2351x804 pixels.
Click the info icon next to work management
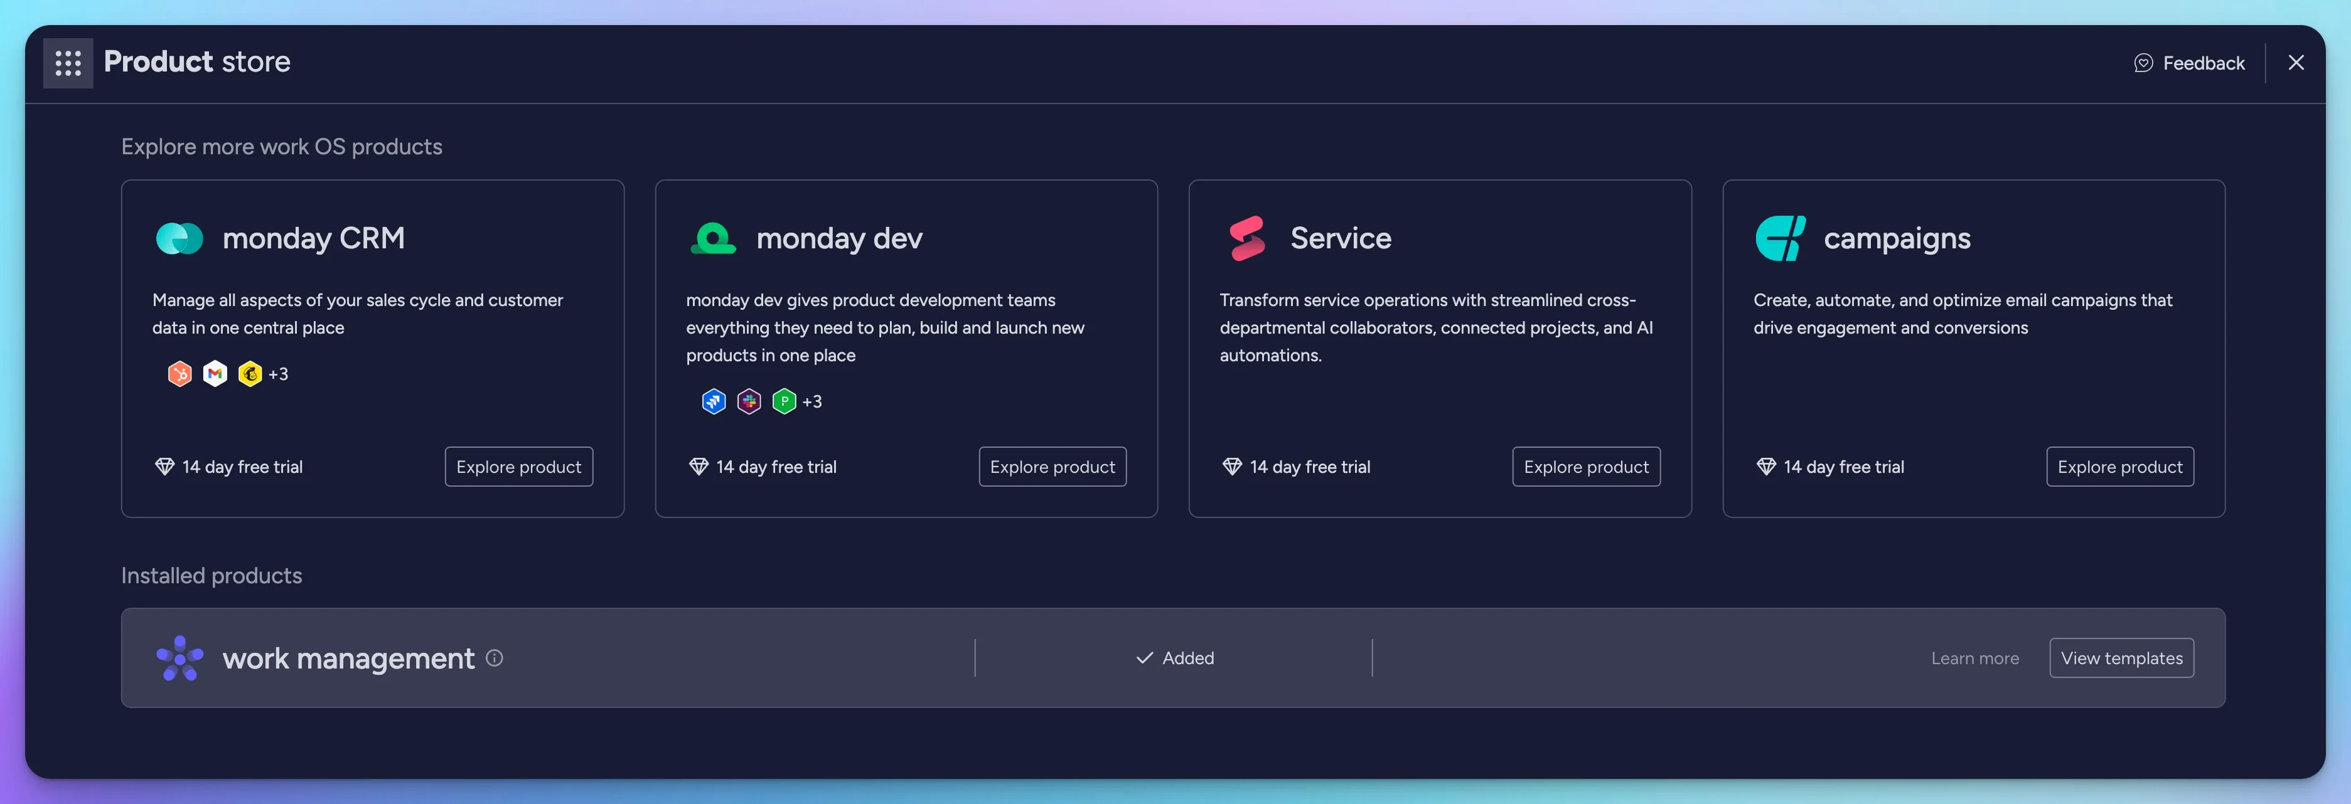click(x=494, y=658)
